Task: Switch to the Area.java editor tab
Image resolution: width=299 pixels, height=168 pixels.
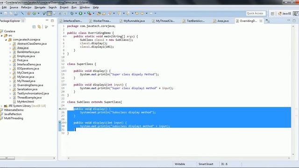Action: [x=221, y=21]
